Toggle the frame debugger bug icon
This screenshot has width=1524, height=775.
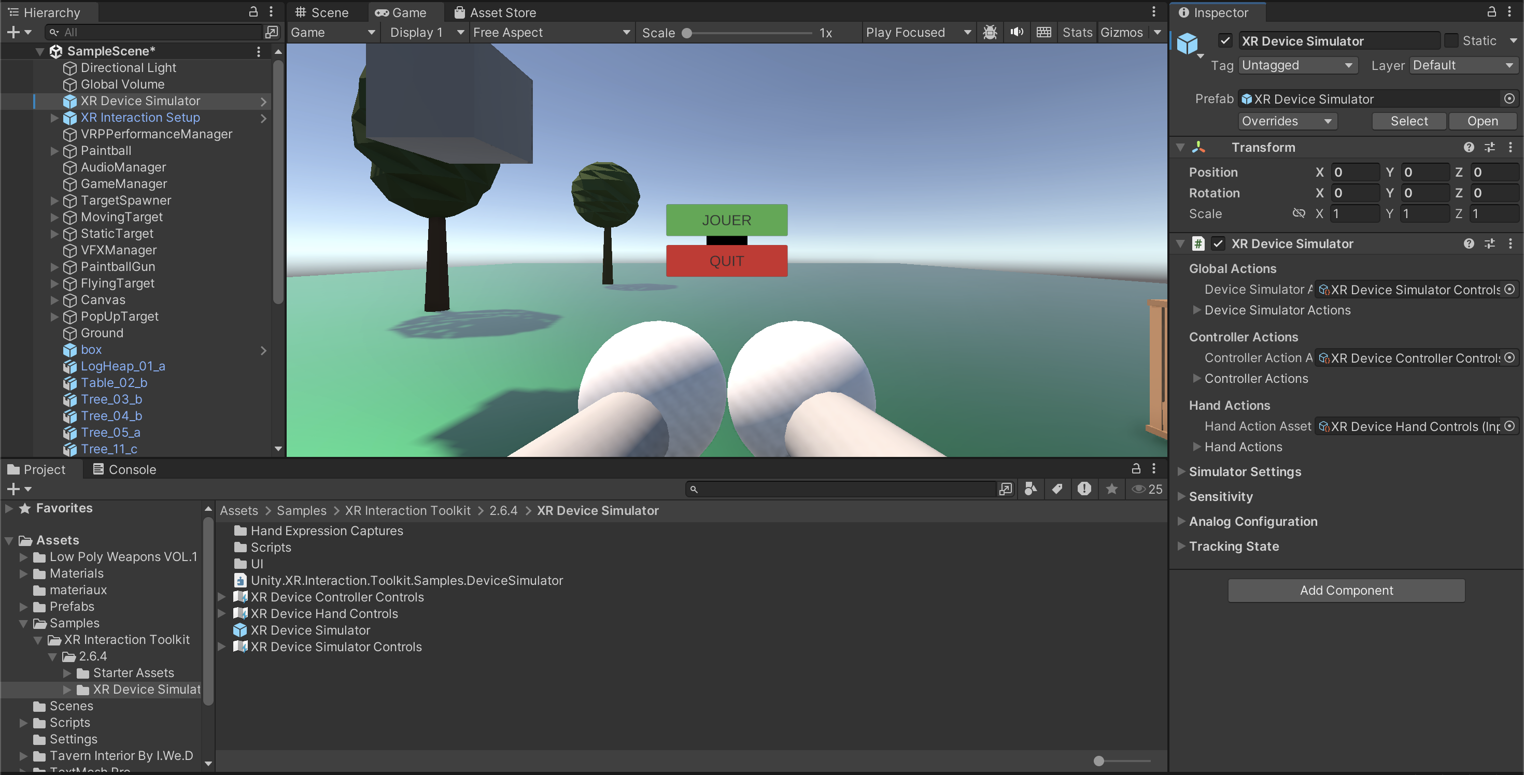(990, 33)
